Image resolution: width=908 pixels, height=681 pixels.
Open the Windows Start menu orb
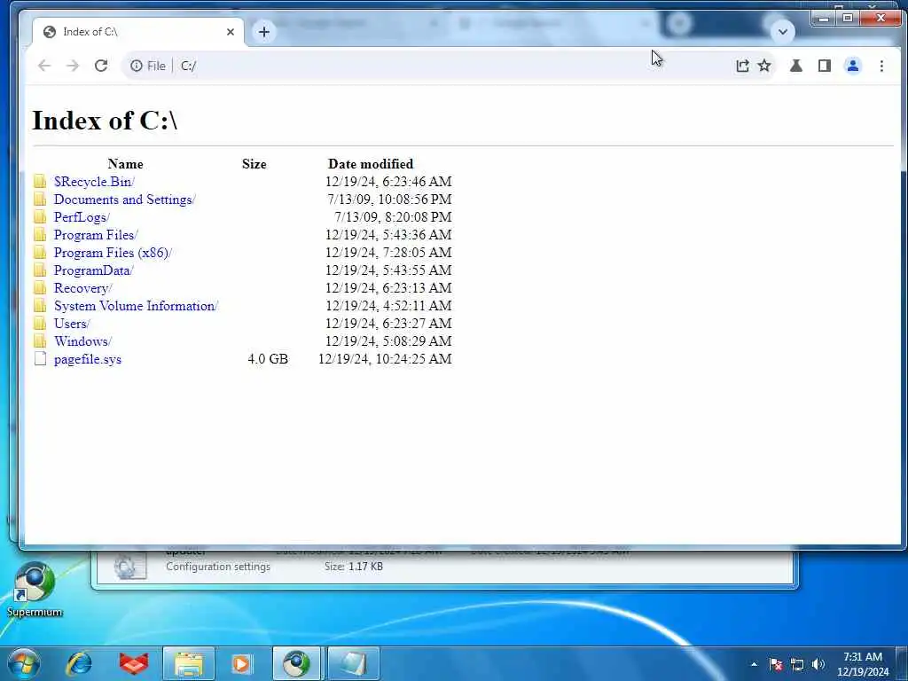coord(24,663)
